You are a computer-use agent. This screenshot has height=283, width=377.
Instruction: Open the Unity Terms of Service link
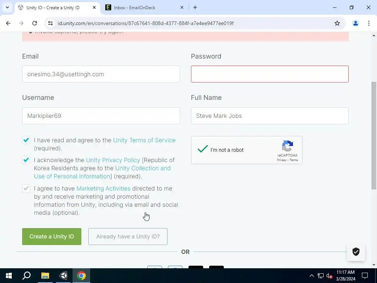144,140
